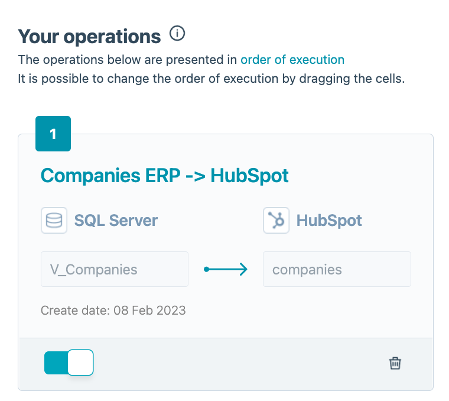The width and height of the screenshot is (449, 401).
Task: Click the SQL Server source label
Action: coord(116,221)
